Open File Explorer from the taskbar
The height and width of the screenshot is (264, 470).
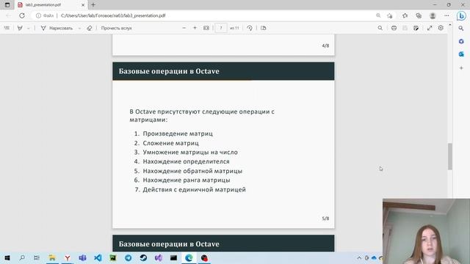click(x=52, y=257)
